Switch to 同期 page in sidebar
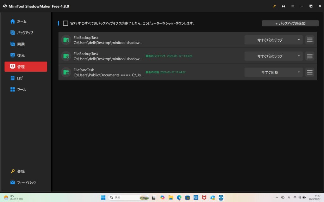The width and height of the screenshot is (324, 202). click(21, 44)
